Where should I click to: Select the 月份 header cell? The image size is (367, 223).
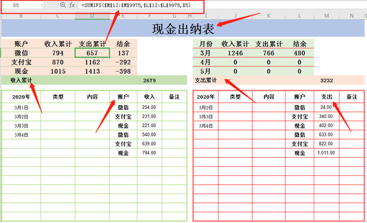tap(206, 44)
